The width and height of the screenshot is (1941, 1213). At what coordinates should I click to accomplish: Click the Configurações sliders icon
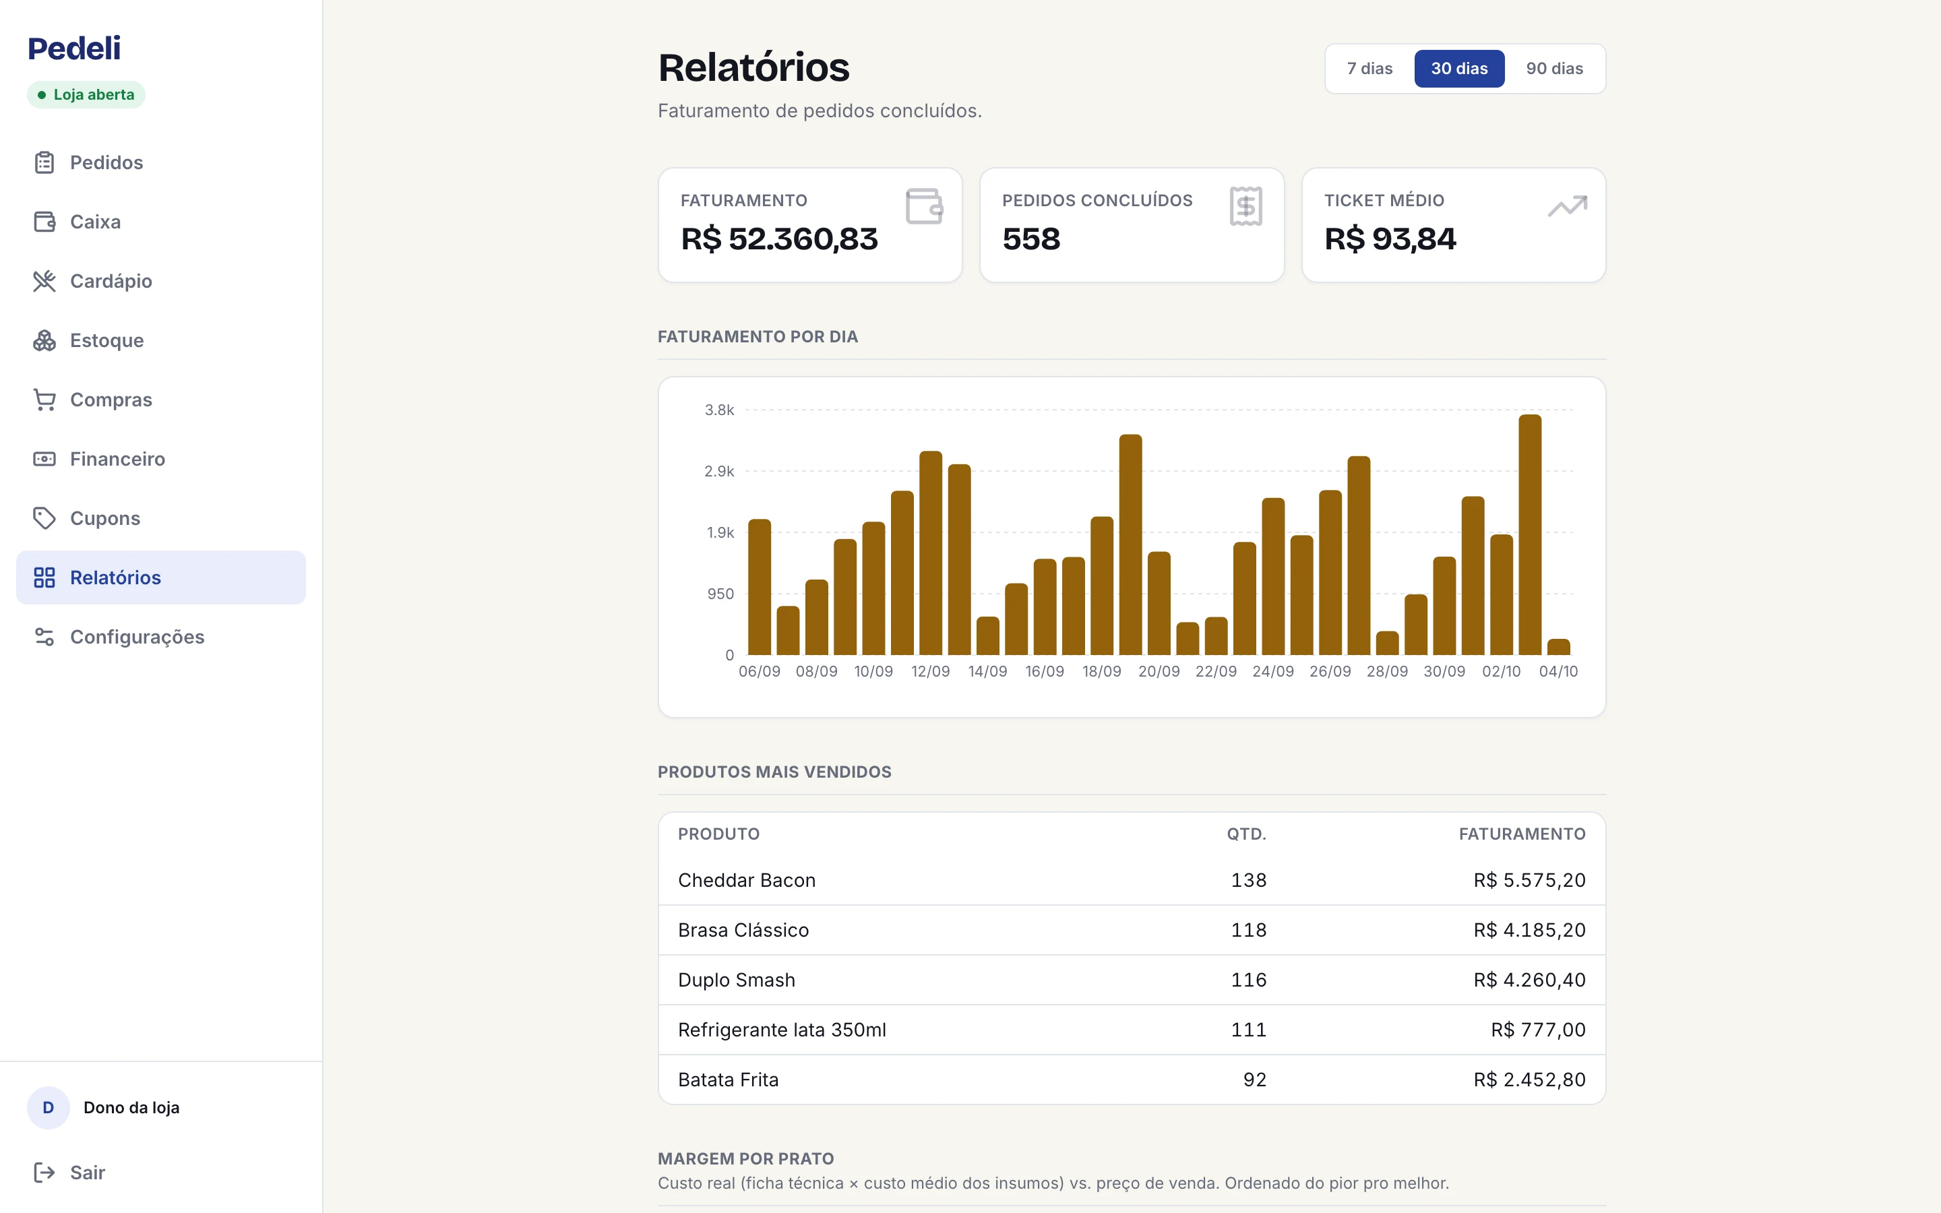point(44,637)
